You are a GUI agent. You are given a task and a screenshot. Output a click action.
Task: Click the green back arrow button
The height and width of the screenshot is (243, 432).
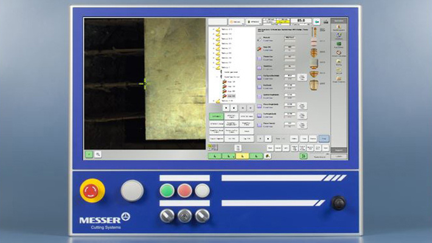point(316,21)
